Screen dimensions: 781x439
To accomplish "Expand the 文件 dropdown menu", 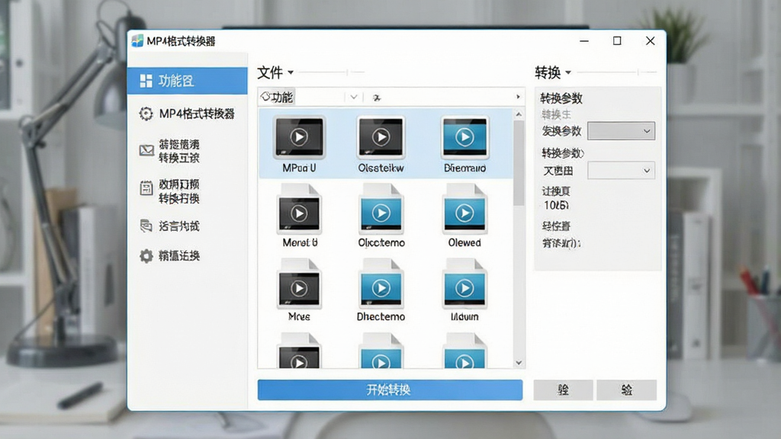I will click(x=275, y=72).
